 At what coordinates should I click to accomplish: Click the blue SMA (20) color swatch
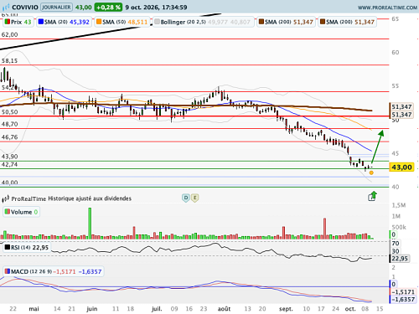[x=41, y=22]
